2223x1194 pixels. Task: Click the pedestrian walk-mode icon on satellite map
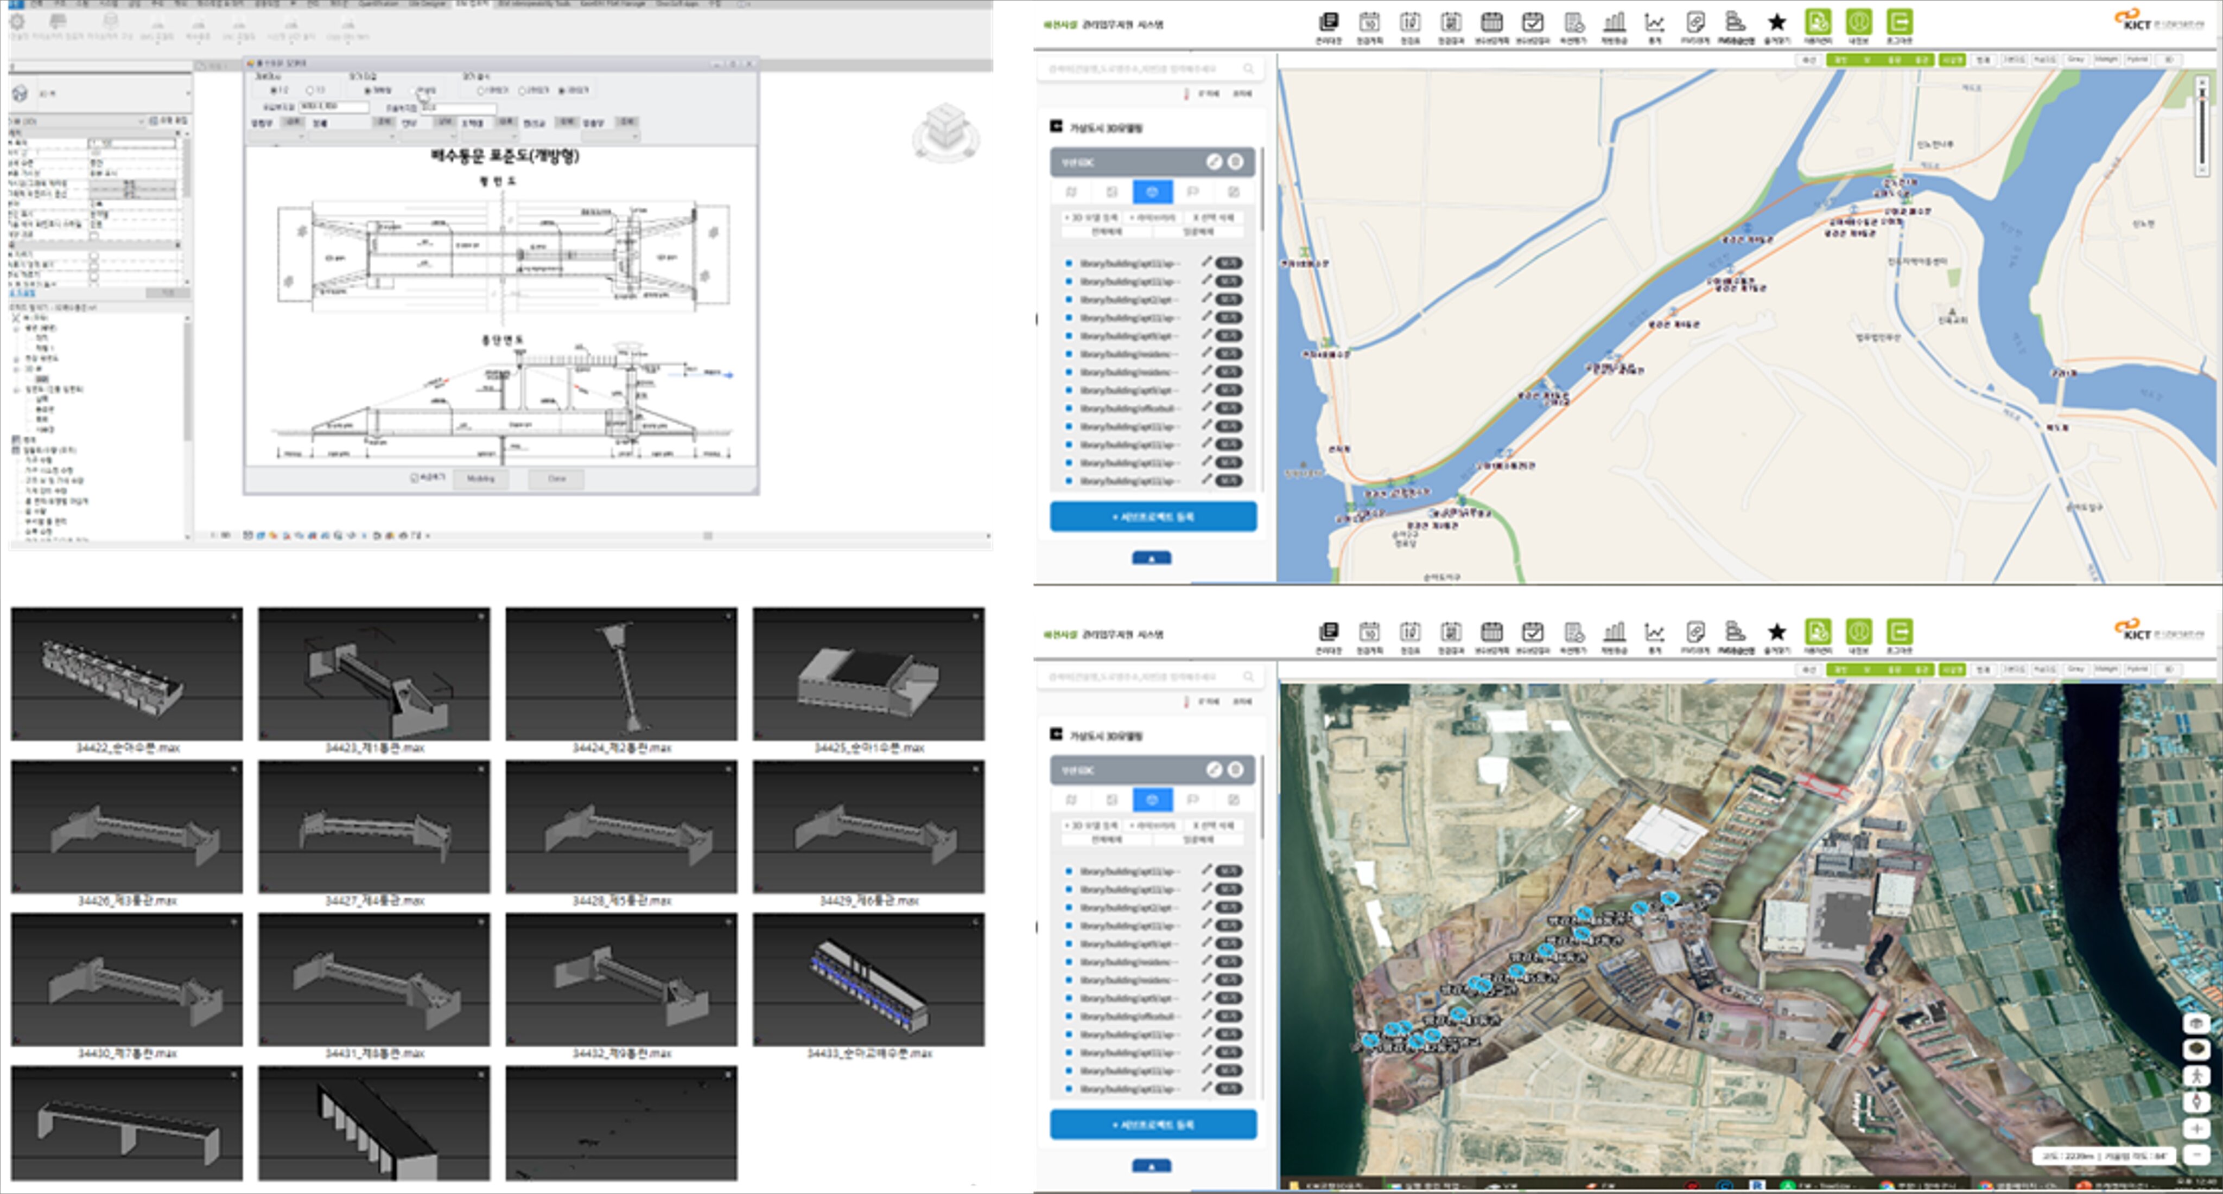(2196, 1076)
